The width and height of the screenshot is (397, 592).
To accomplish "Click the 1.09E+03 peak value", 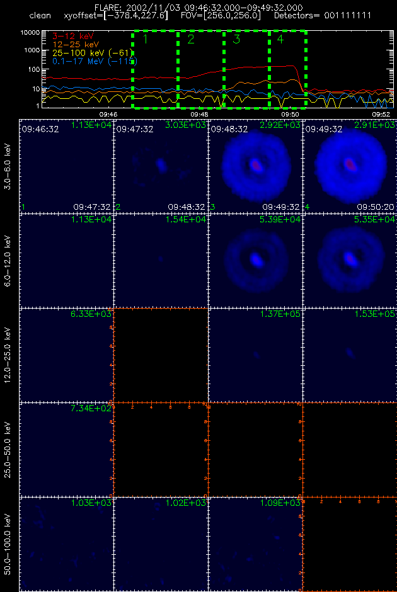I will (x=280, y=503).
